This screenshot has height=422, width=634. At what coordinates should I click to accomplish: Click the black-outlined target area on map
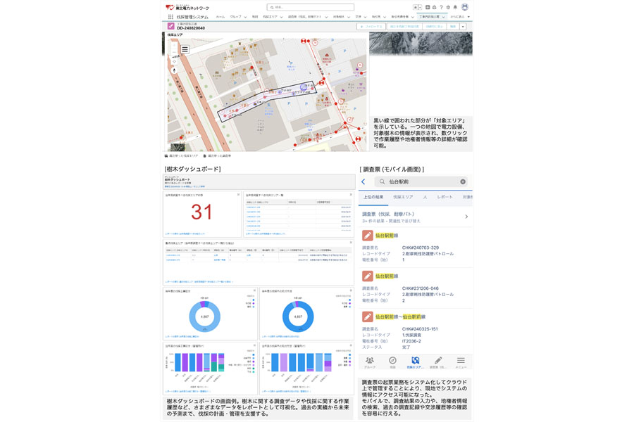tap(266, 102)
